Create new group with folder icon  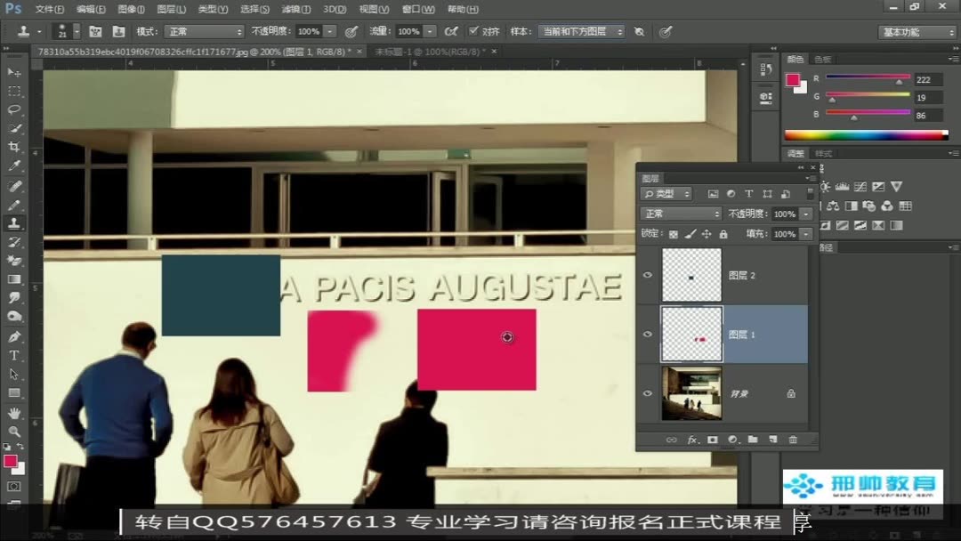tap(753, 440)
